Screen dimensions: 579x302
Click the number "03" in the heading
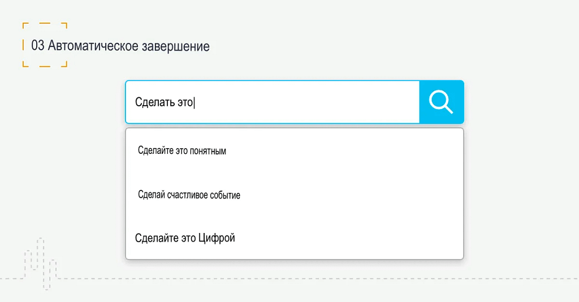pos(38,46)
